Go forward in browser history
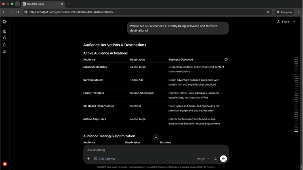This screenshot has height=170, width=303. click(x=11, y=12)
